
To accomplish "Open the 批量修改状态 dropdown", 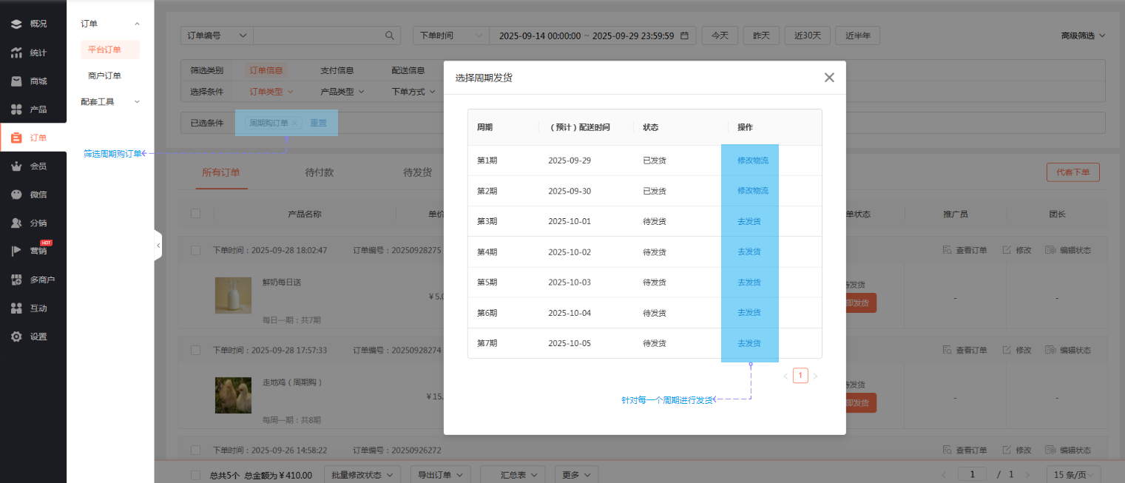I will pos(362,475).
